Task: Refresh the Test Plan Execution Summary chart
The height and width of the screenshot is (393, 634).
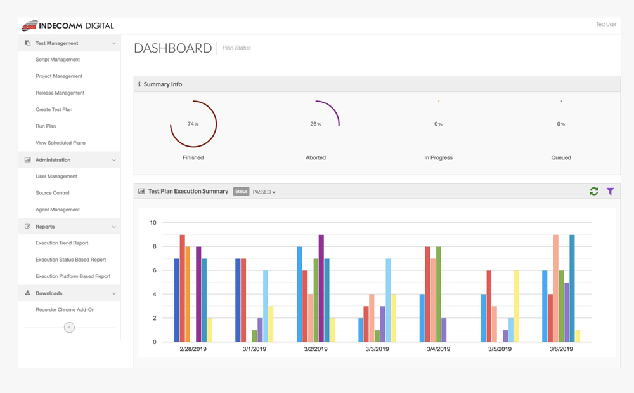Action: 593,192
